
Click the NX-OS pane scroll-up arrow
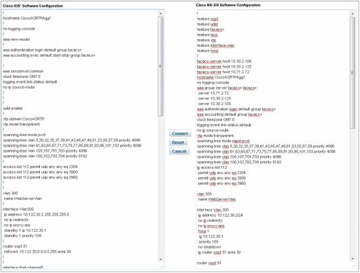pyautogui.click(x=353, y=14)
